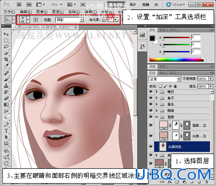Screen dimensions: 216x186
Task: Open the 范围 range dropdown set to 阴影
Action: pos(70,20)
